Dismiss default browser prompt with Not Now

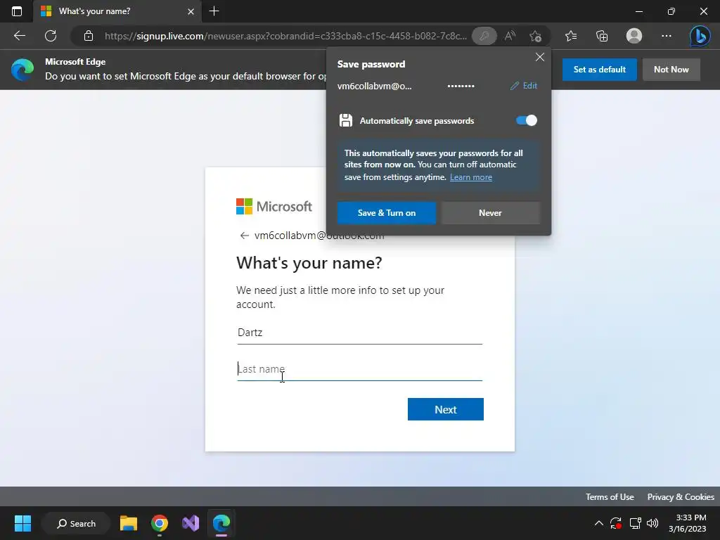tap(671, 70)
